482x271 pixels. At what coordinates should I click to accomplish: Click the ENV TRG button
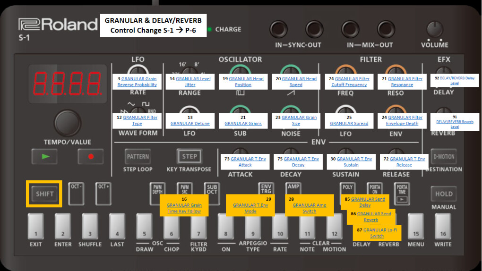click(x=266, y=188)
